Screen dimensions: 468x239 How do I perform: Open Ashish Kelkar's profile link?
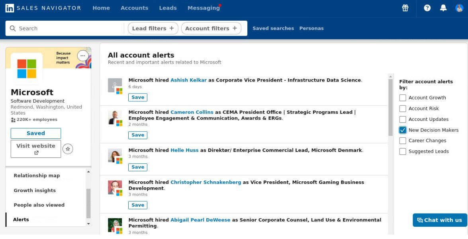click(188, 80)
